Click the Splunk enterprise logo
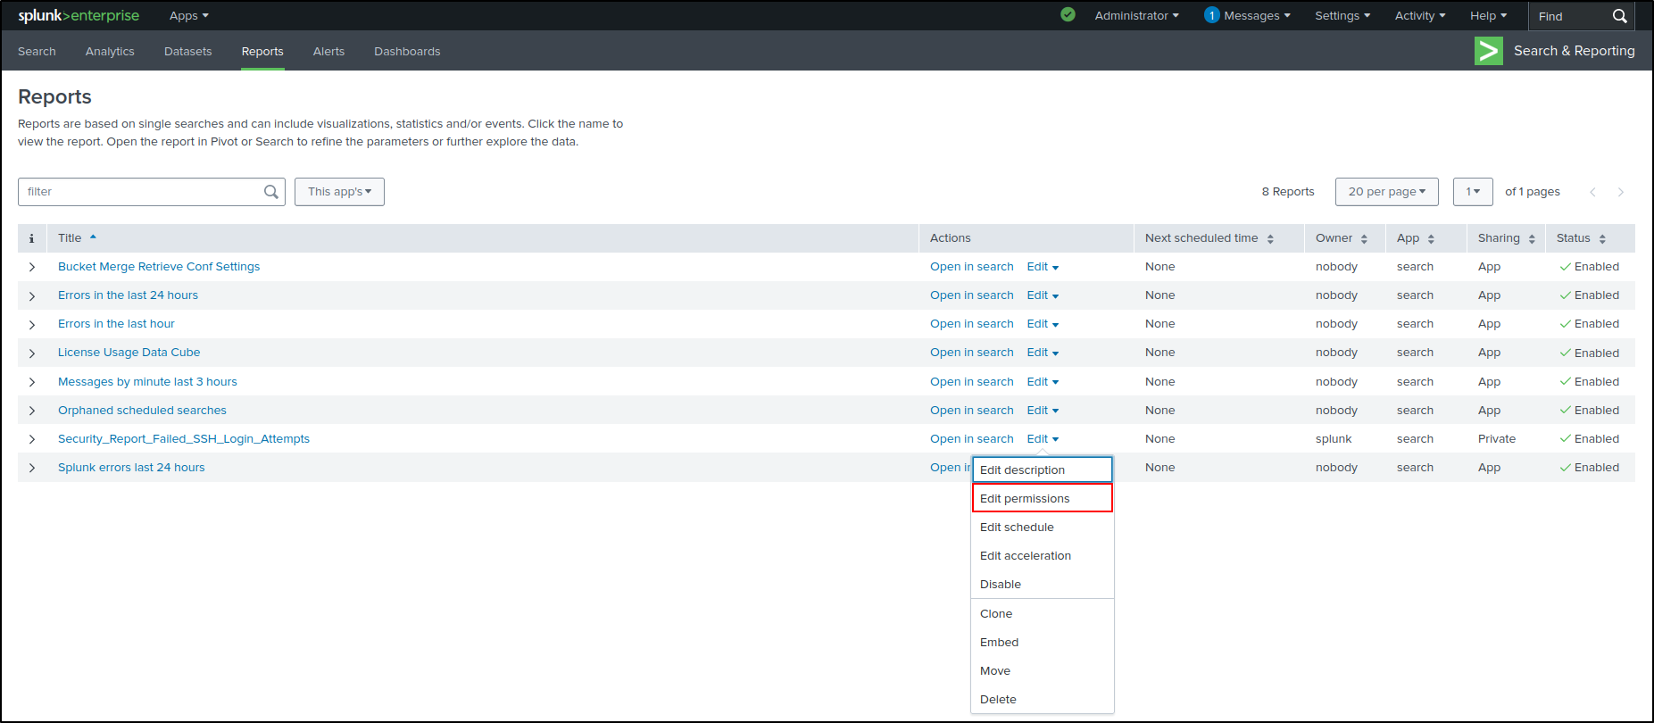Viewport: 1654px width, 723px height. tap(79, 15)
